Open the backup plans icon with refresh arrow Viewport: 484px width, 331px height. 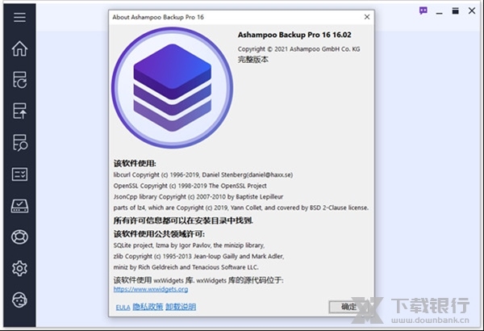tap(19, 79)
